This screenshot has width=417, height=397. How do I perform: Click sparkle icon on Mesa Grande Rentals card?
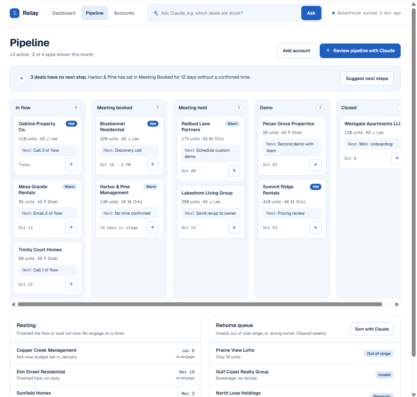click(71, 228)
